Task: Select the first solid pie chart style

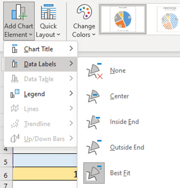Action: [x=123, y=19]
